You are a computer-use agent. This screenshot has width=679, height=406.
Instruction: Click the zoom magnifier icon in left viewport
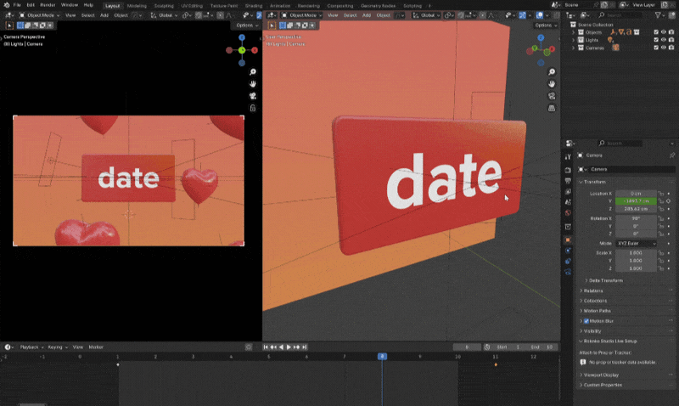[x=253, y=72]
